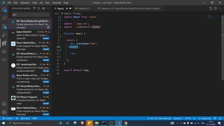Click the feedback icon in status bar
224x126 pixels.
215,118
